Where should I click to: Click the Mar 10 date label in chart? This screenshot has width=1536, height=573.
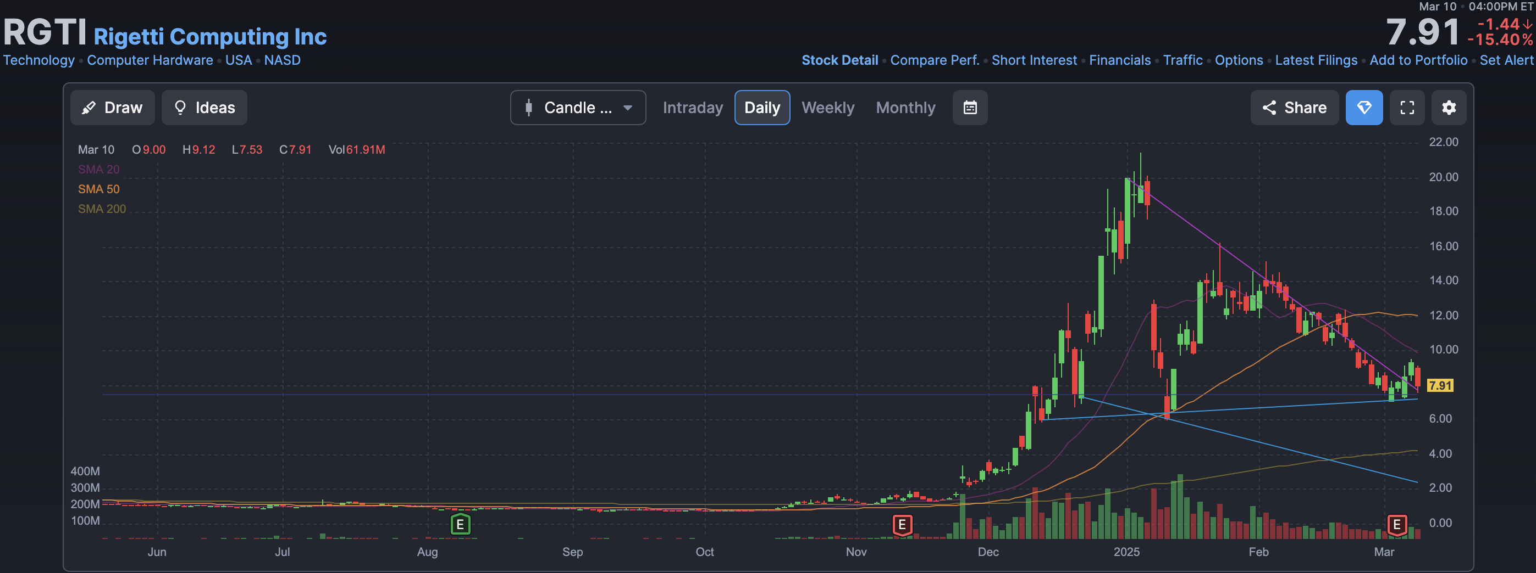(x=96, y=150)
